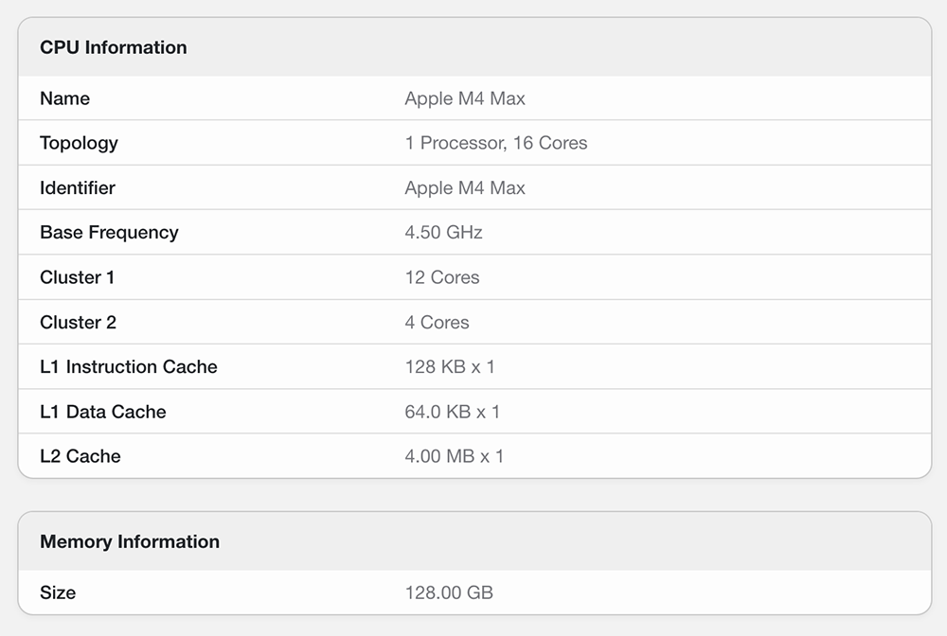Click the Apple M4 Max value in Name row
The height and width of the screenshot is (636, 947).
click(464, 98)
